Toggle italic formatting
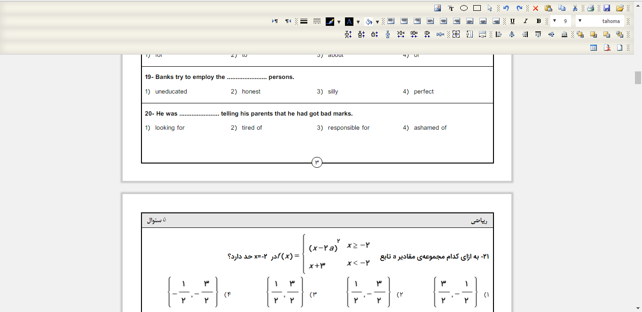Screen dimensions: 642x312 (x=525, y=21)
